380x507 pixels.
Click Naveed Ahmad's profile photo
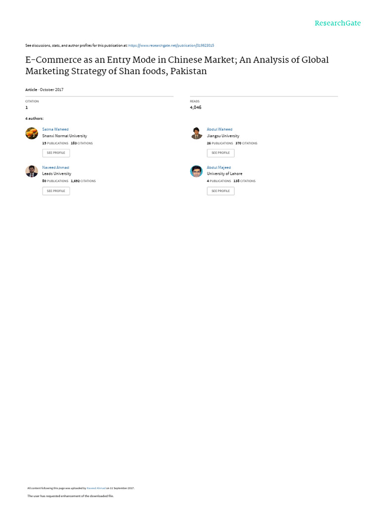(x=32, y=171)
